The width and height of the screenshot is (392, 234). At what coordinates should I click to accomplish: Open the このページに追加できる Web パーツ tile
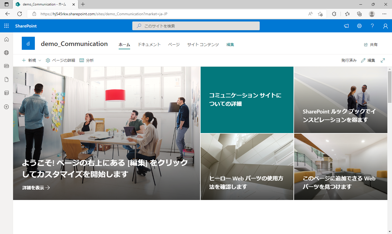click(x=341, y=167)
